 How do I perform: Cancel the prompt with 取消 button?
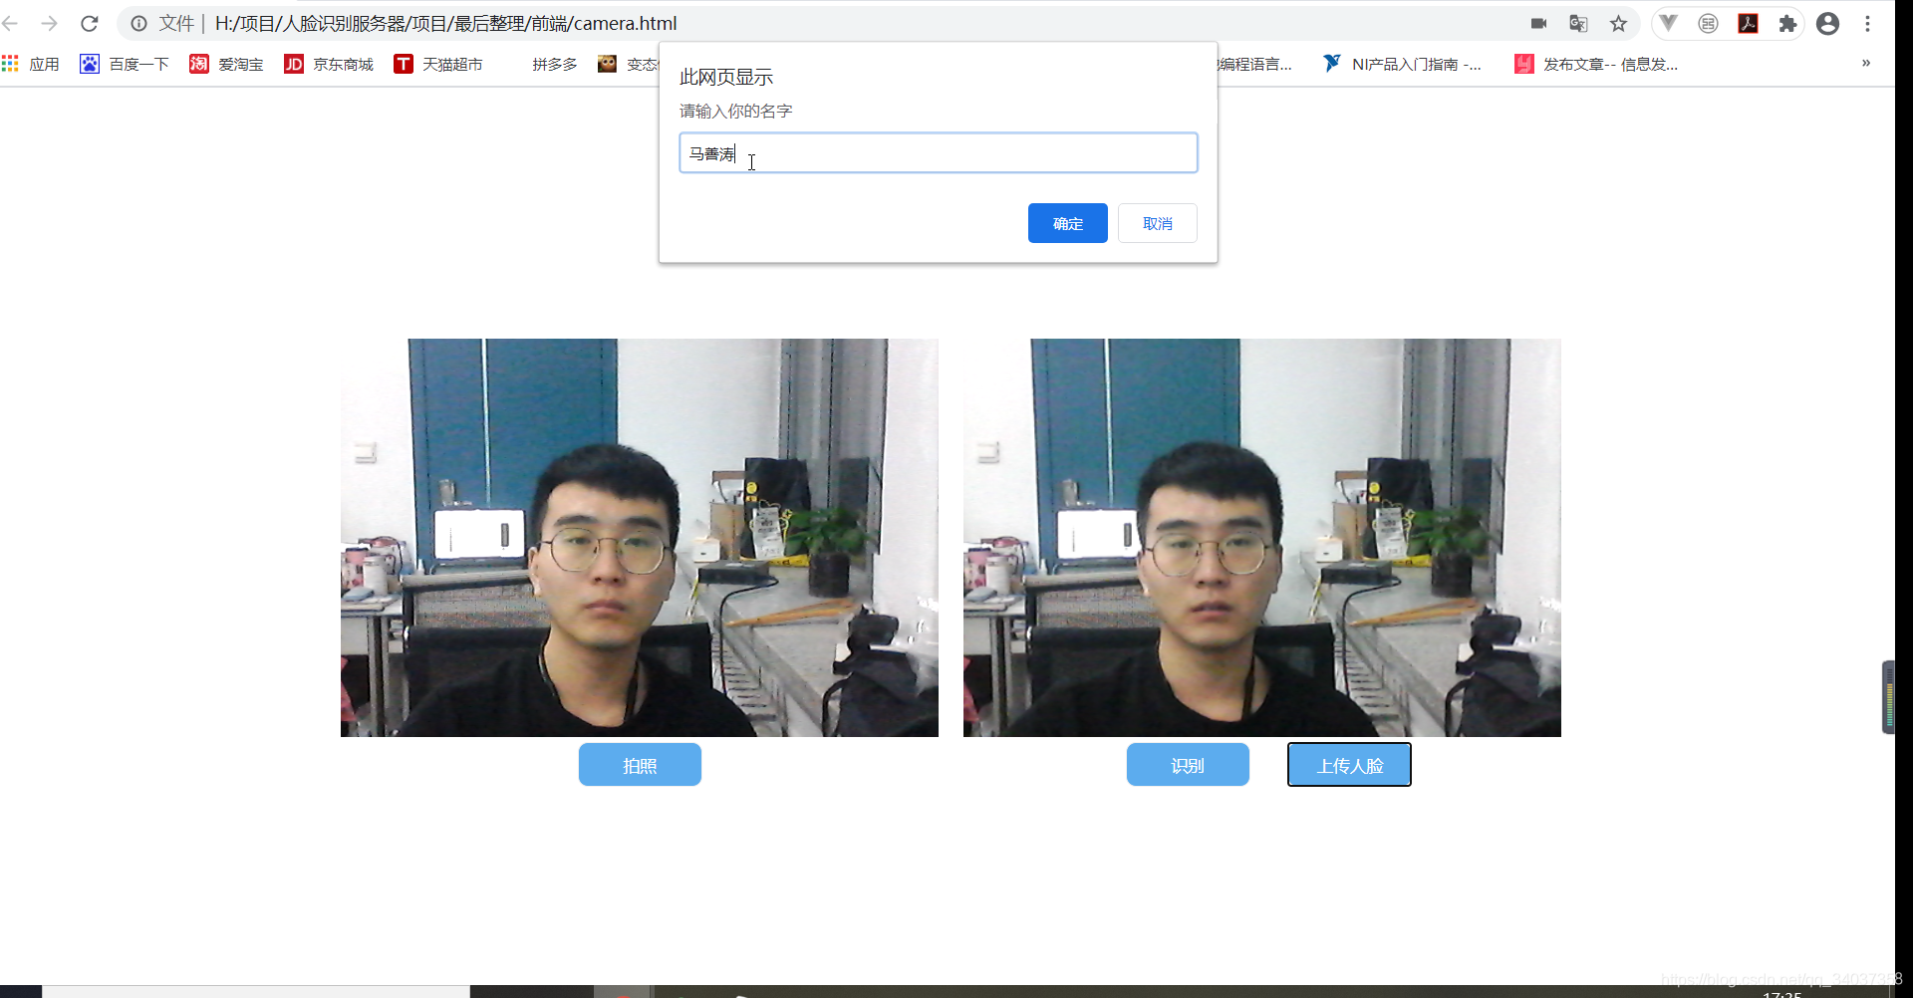[x=1158, y=223]
